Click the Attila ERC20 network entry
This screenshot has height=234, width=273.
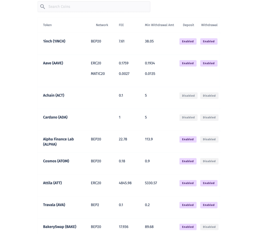[96, 183]
